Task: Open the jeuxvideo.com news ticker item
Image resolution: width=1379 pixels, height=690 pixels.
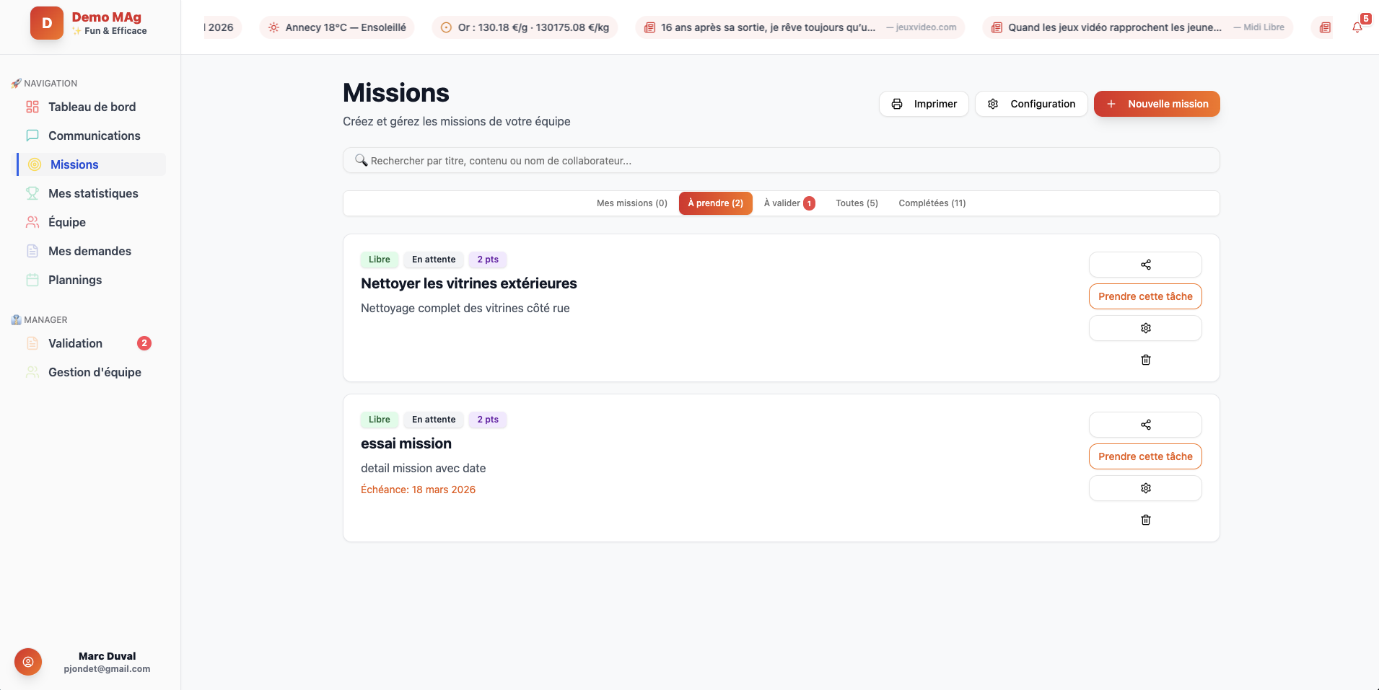Action: (800, 27)
